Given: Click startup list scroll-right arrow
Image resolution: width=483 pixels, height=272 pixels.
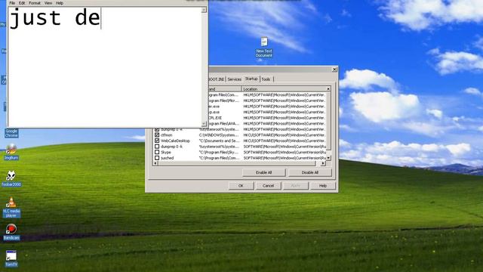Looking at the screenshot, I should [x=323, y=163].
